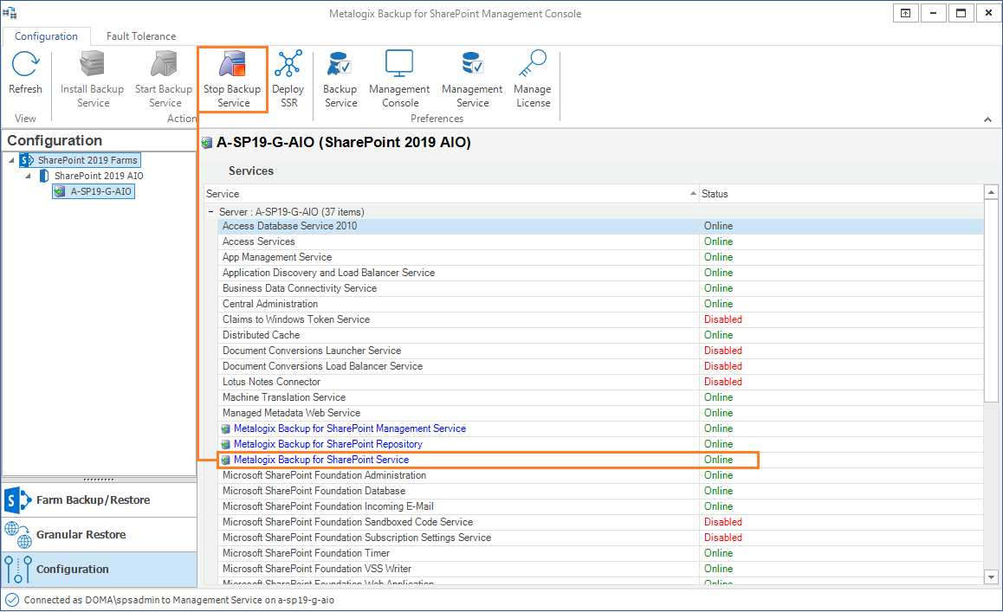Screen dimensions: 1003x612
Task: Select Microsoft SharePoint Foundation Incoming E-Mail row
Action: click(x=600, y=506)
